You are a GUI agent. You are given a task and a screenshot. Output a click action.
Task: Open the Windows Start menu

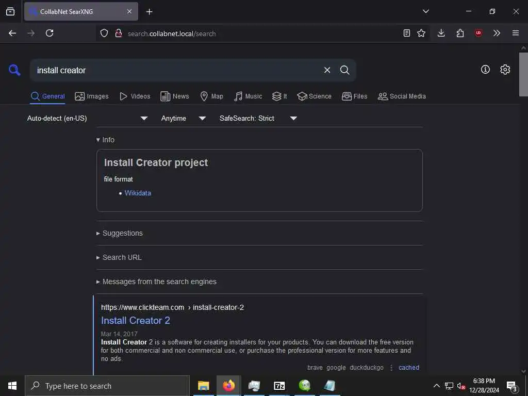(x=12, y=386)
